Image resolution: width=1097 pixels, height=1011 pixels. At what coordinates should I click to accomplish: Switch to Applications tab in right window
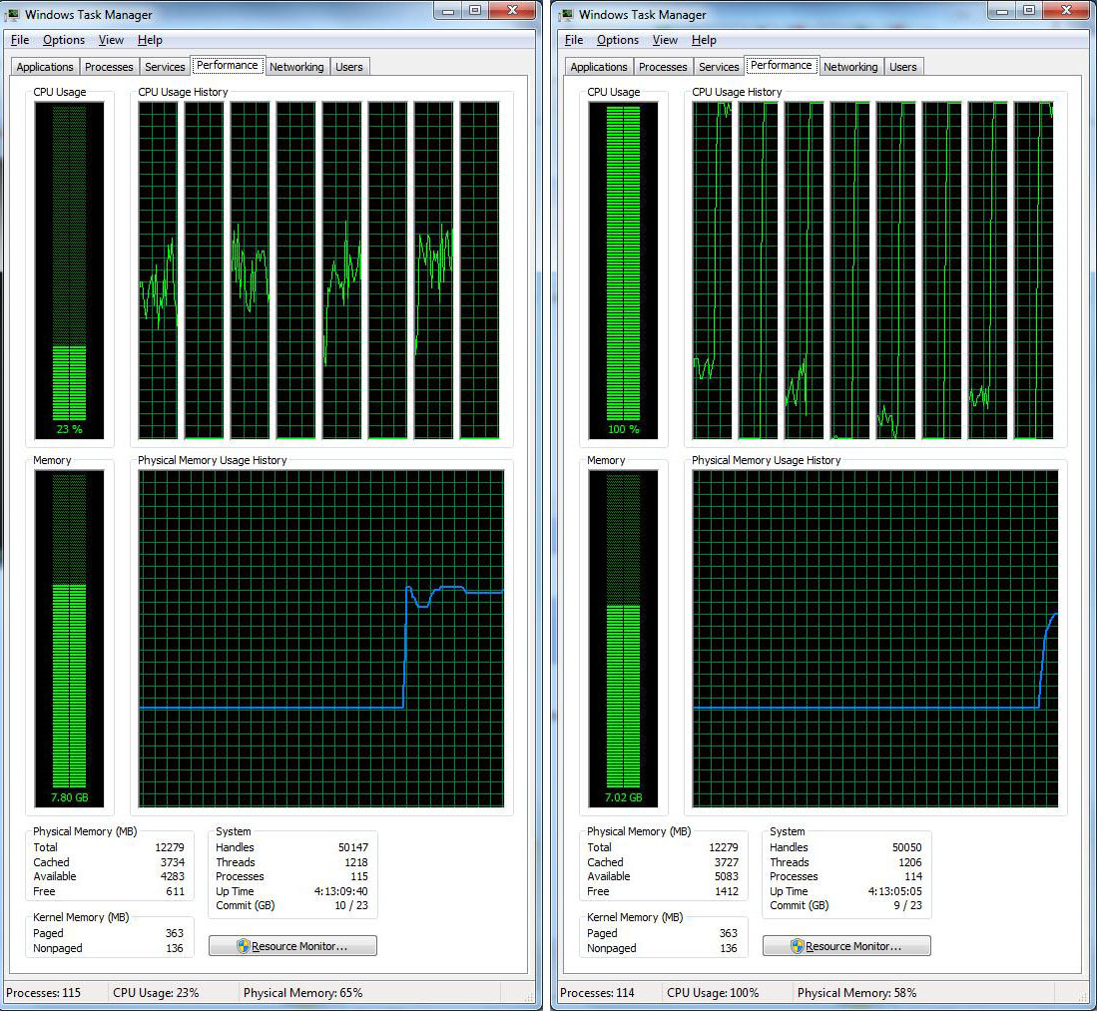(x=599, y=67)
